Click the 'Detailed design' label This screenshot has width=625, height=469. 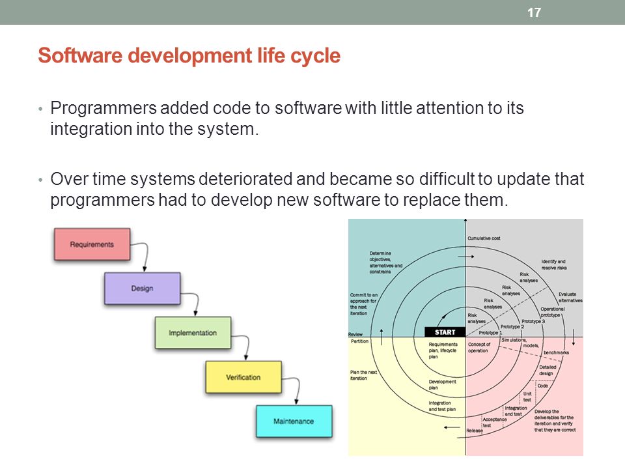[x=548, y=370]
